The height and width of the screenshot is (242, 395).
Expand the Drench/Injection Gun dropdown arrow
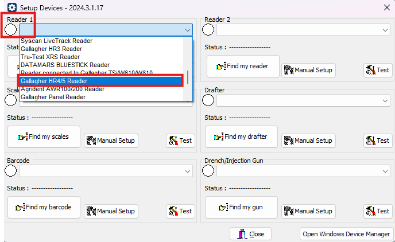(x=385, y=171)
